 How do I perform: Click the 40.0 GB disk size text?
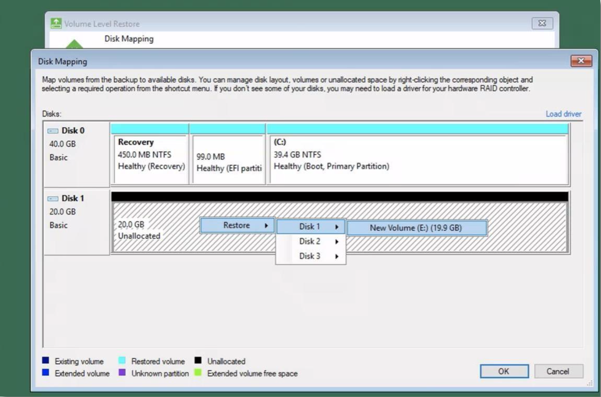point(62,144)
